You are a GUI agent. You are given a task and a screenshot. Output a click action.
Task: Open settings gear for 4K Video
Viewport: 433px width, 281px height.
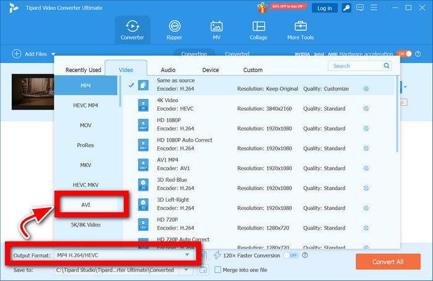click(366, 108)
